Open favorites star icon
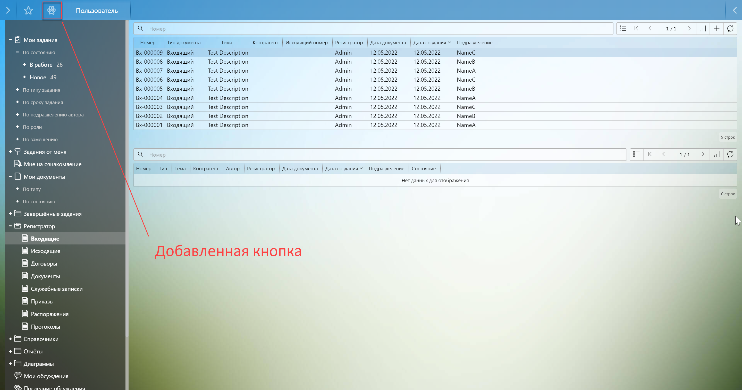The width and height of the screenshot is (742, 390). point(28,11)
